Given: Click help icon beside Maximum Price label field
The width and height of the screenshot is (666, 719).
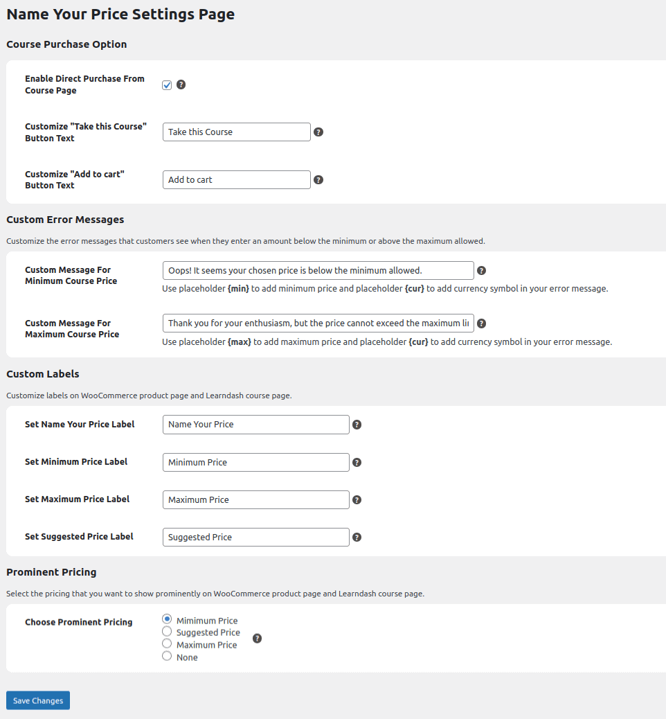Looking at the screenshot, I should (x=357, y=499).
